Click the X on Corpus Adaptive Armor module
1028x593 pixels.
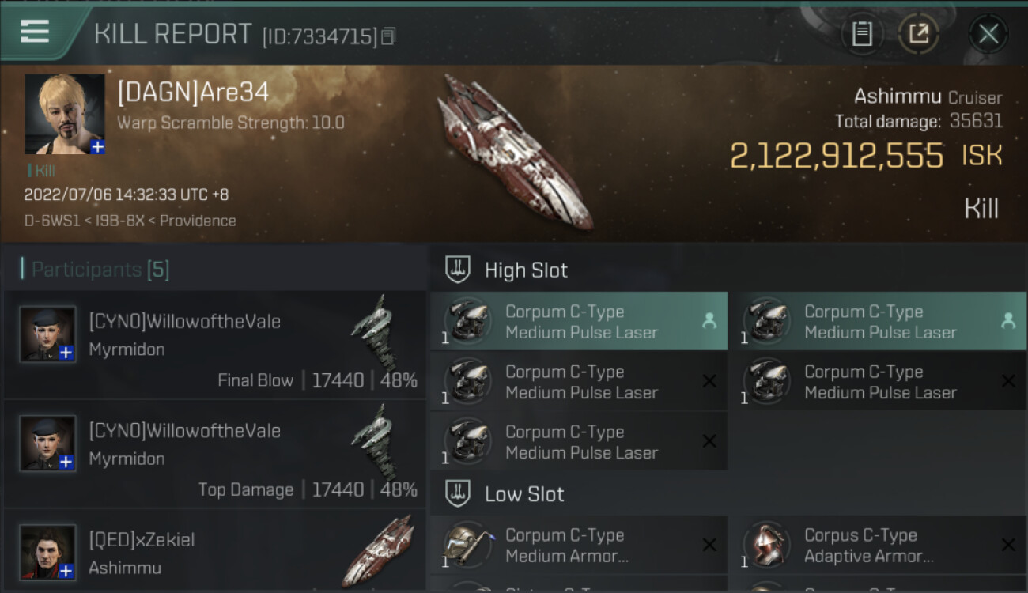coord(1008,545)
